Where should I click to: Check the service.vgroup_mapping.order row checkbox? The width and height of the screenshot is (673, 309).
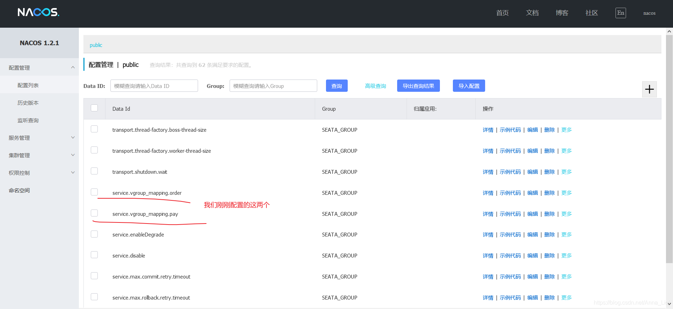pos(94,192)
